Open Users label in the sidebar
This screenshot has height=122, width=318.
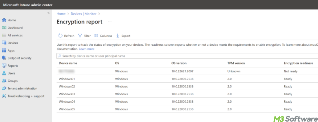[x=11, y=73]
